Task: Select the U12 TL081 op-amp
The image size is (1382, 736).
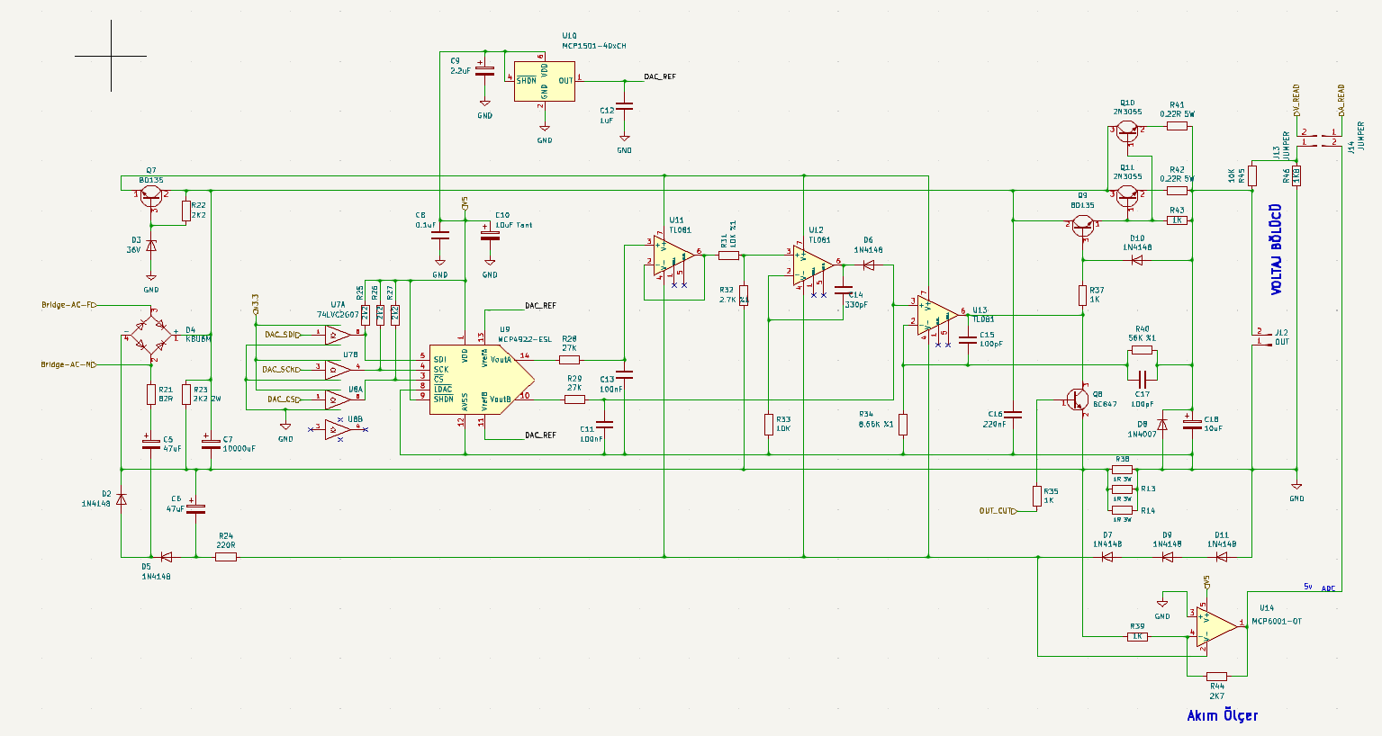Action: tap(813, 265)
